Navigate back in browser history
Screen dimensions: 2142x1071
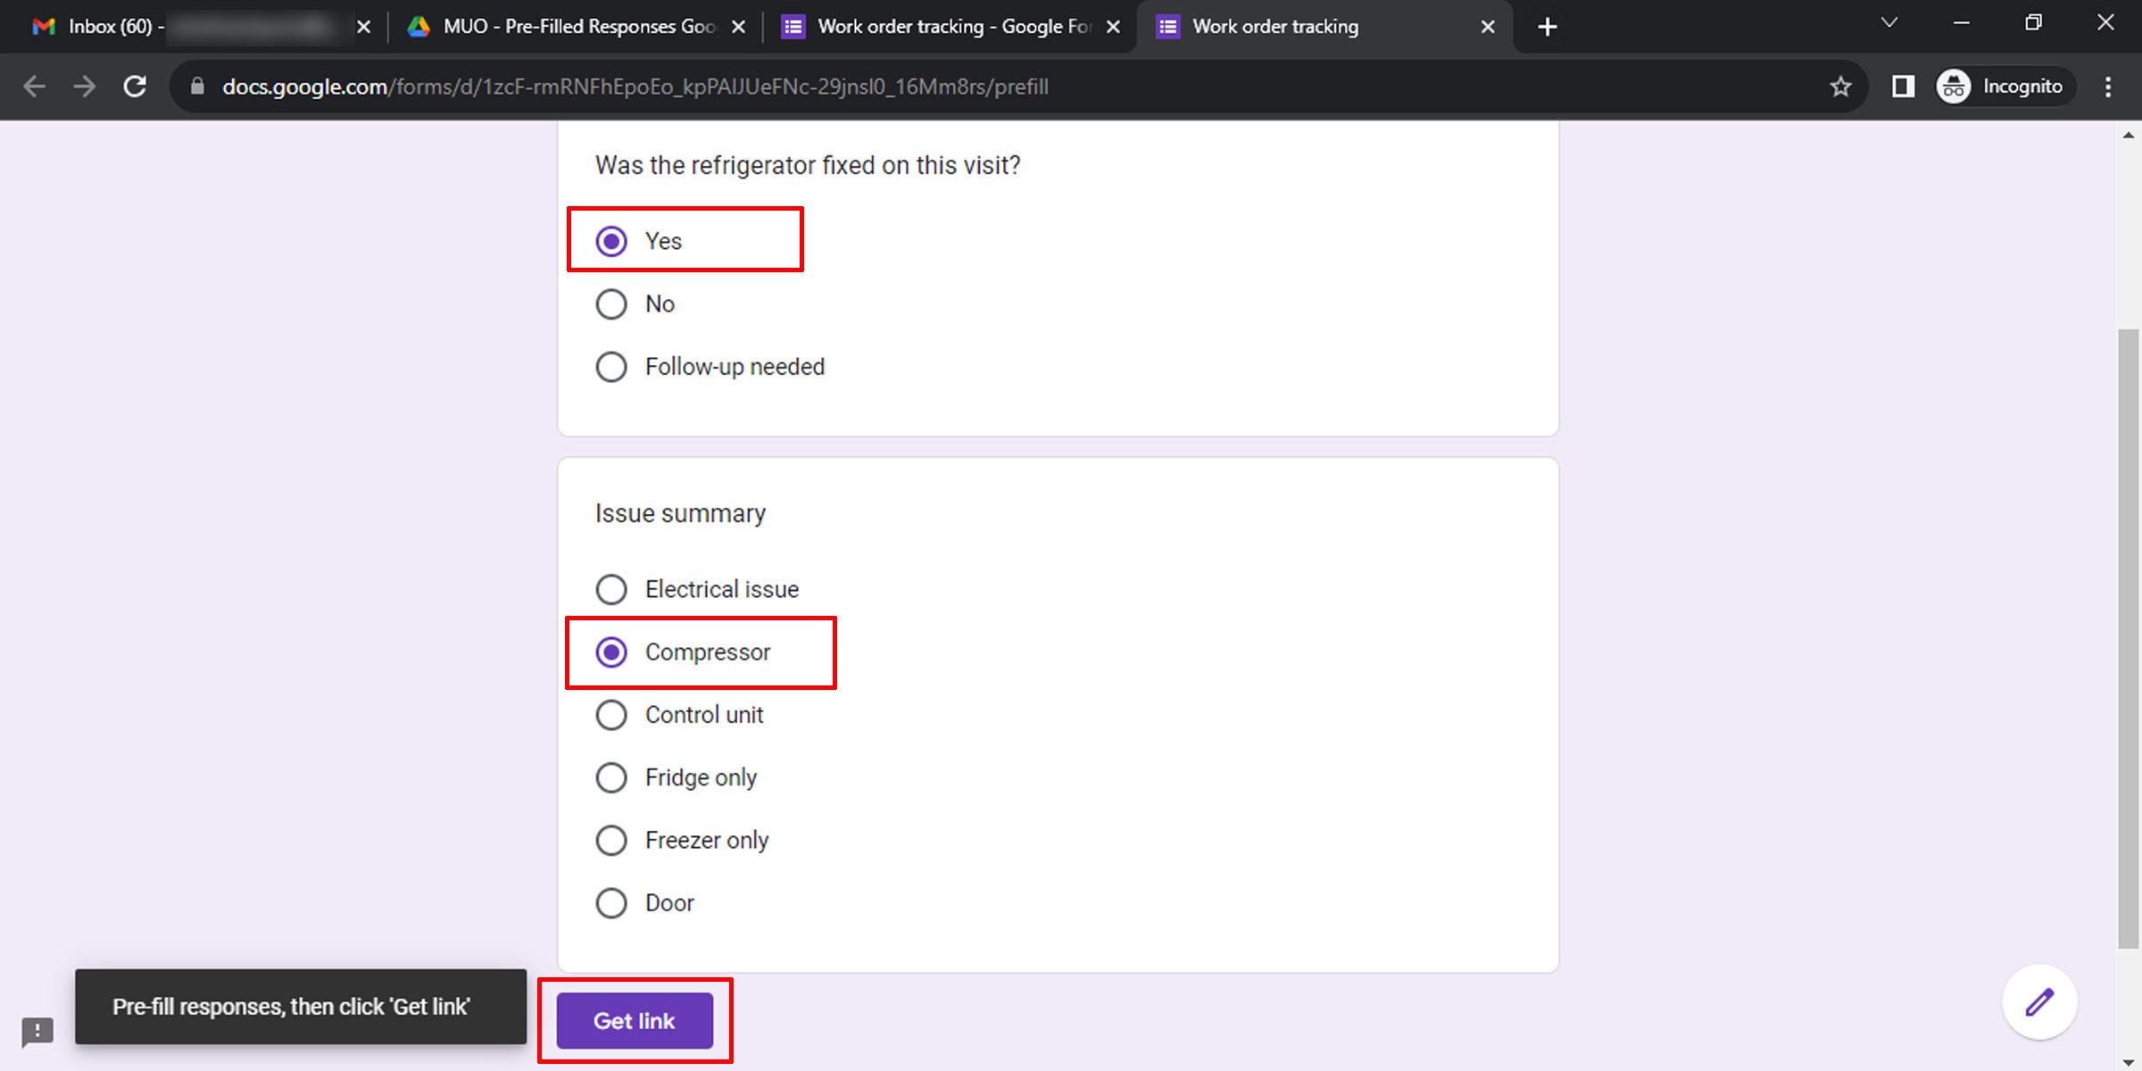(34, 86)
